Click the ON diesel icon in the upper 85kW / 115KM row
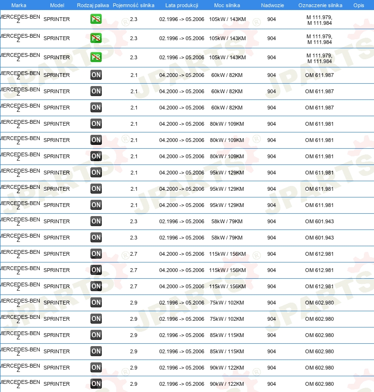Screen dimensions: 374x392 pyautogui.click(x=96, y=335)
